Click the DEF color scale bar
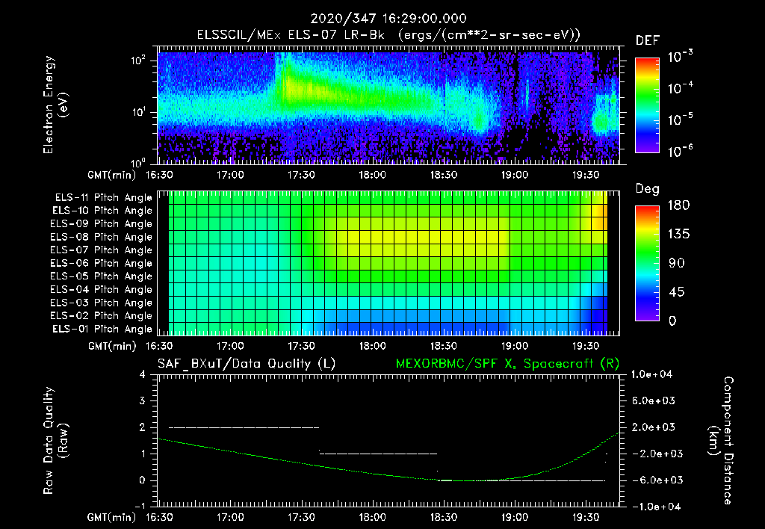765x529 pixels. tap(647, 105)
